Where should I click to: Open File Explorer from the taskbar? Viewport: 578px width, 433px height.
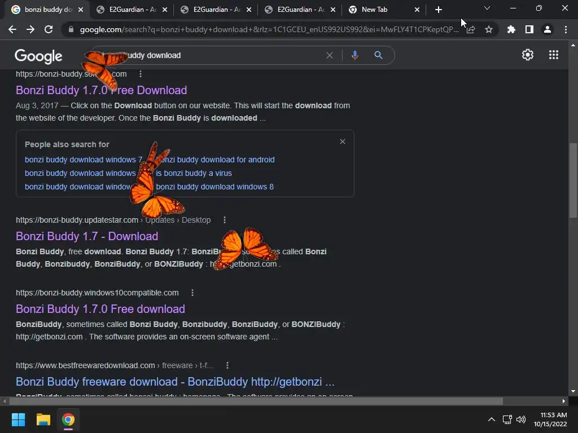(x=43, y=419)
